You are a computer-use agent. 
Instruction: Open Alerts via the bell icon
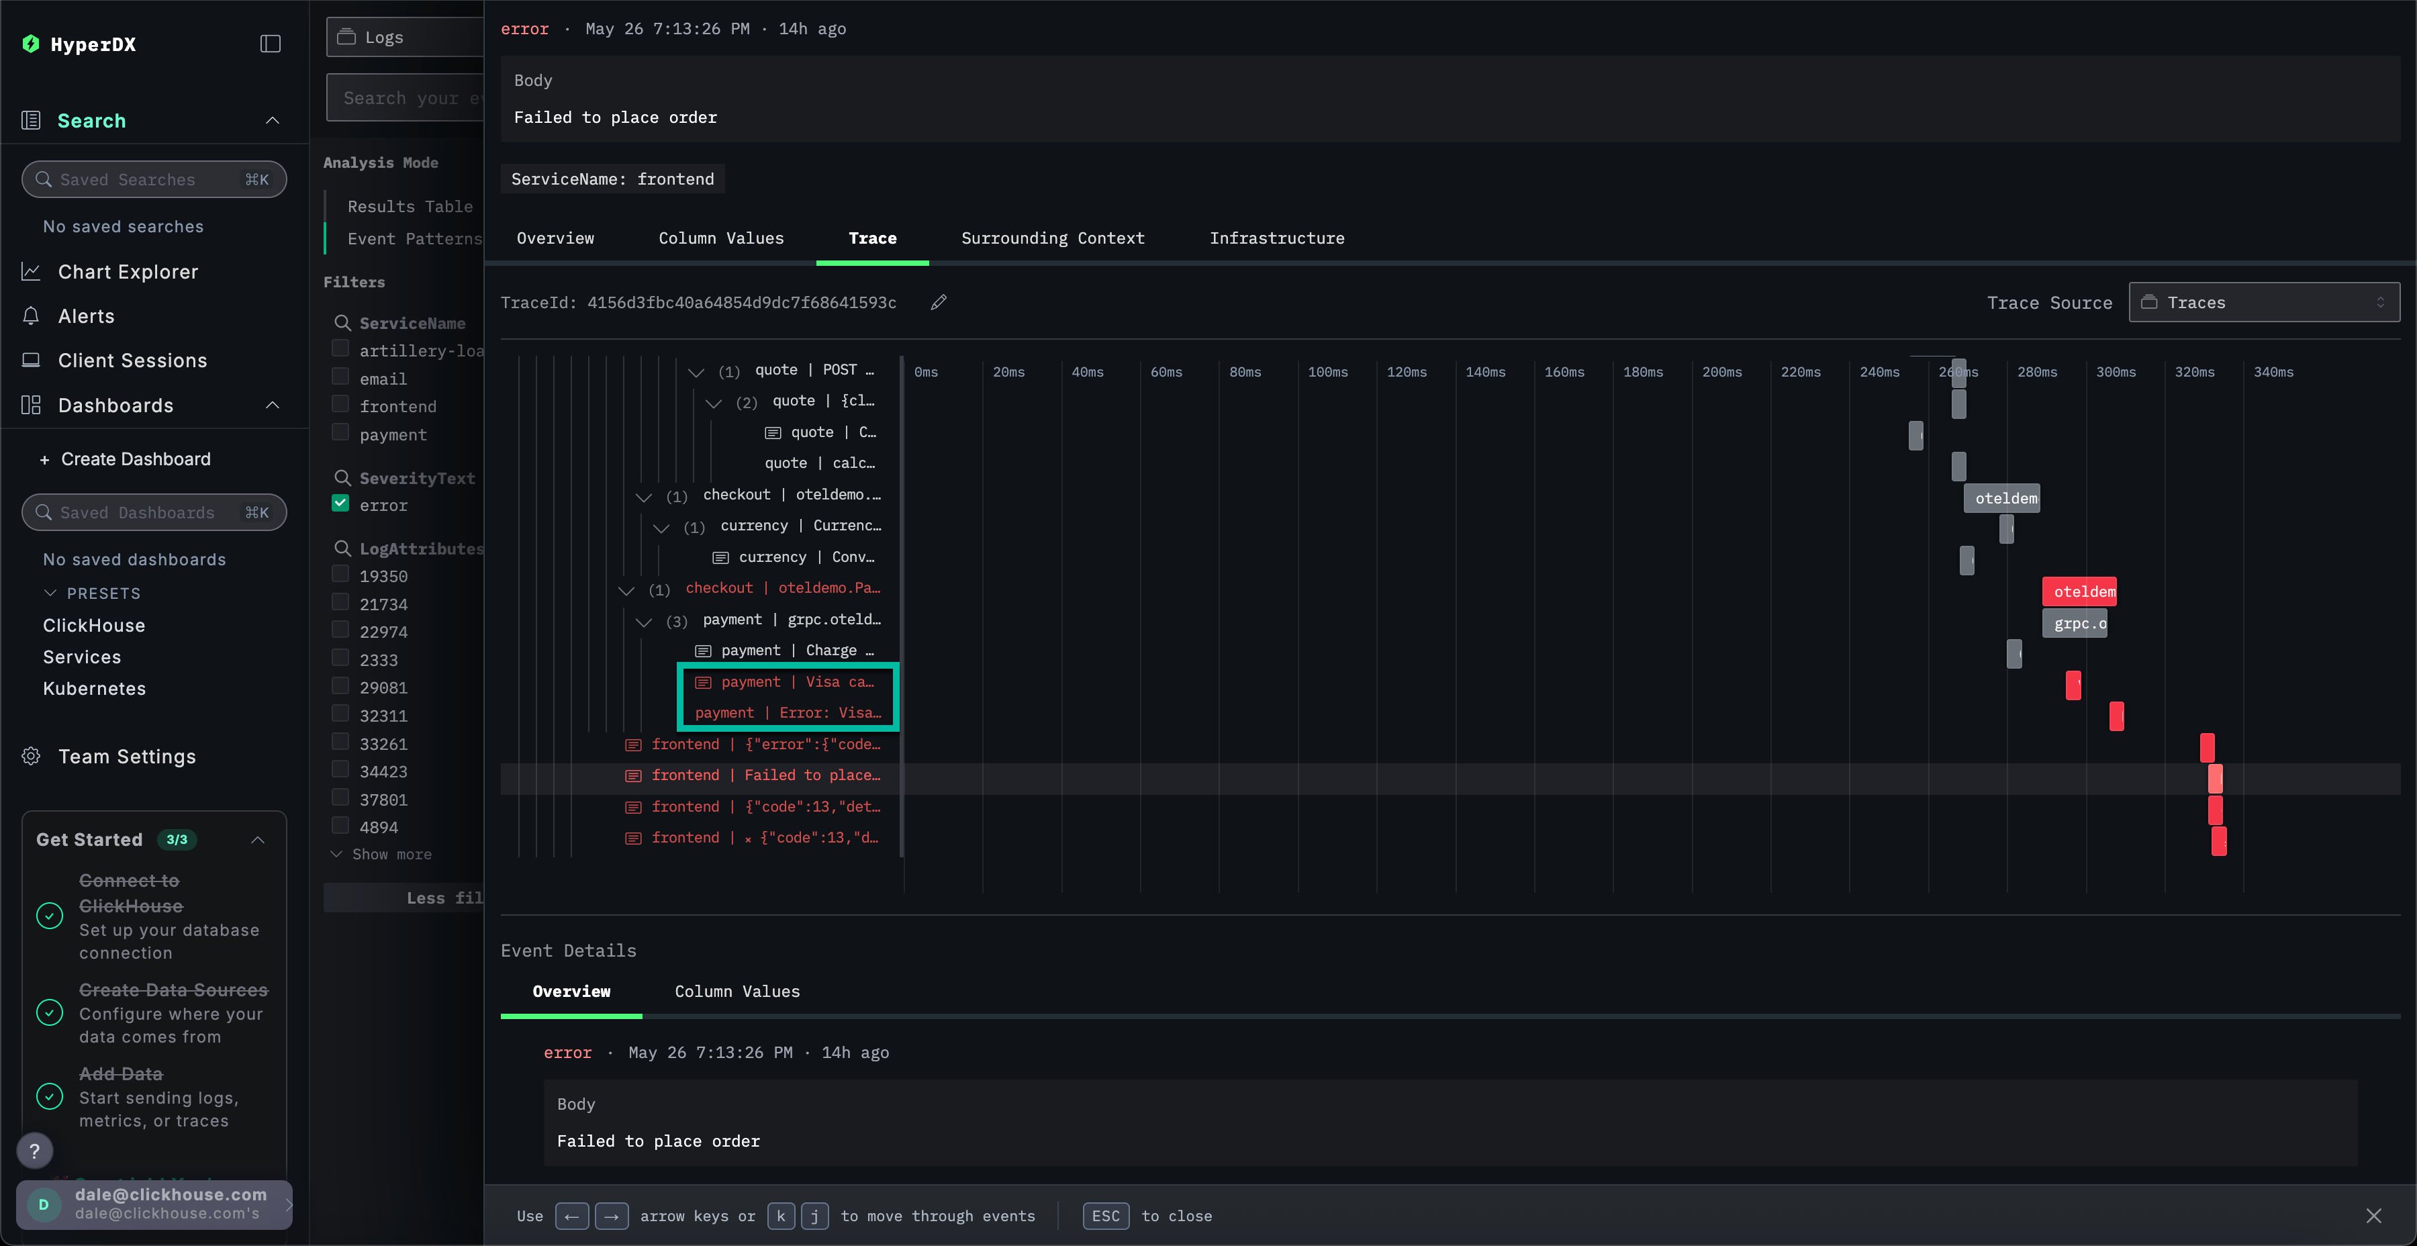click(31, 316)
